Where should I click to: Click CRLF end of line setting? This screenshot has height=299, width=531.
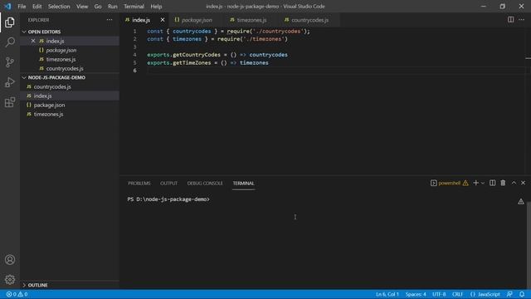(x=457, y=294)
